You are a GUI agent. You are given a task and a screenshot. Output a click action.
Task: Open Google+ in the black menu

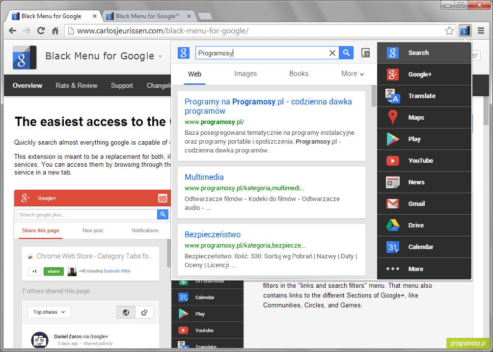click(424, 75)
